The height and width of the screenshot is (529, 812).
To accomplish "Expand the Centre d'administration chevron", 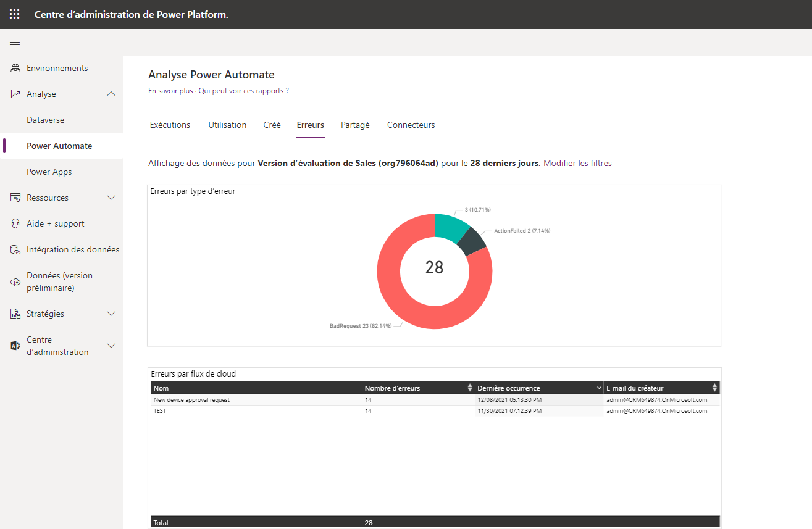I will (x=111, y=346).
